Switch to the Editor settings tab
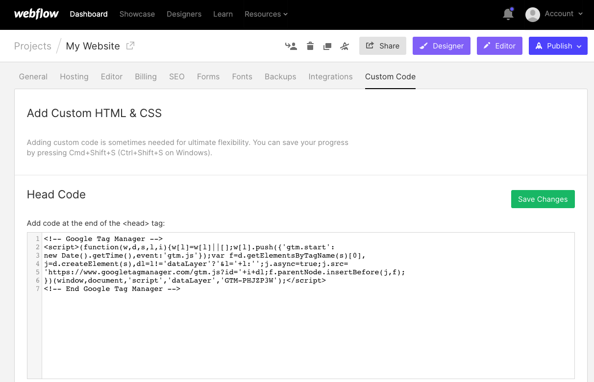 [112, 76]
